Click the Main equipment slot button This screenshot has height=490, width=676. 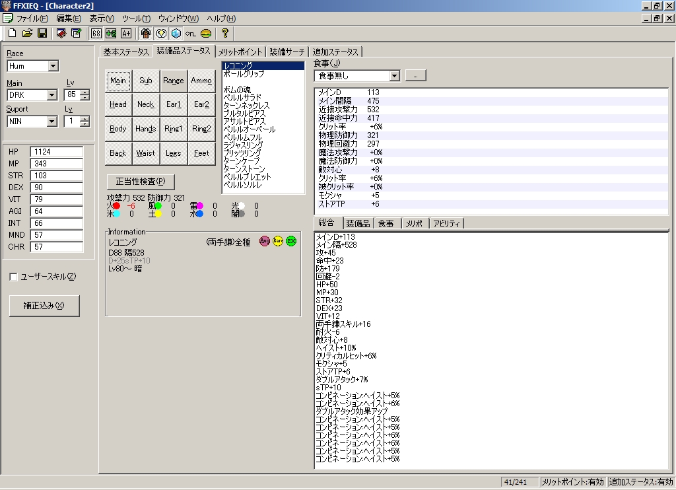pyautogui.click(x=118, y=81)
